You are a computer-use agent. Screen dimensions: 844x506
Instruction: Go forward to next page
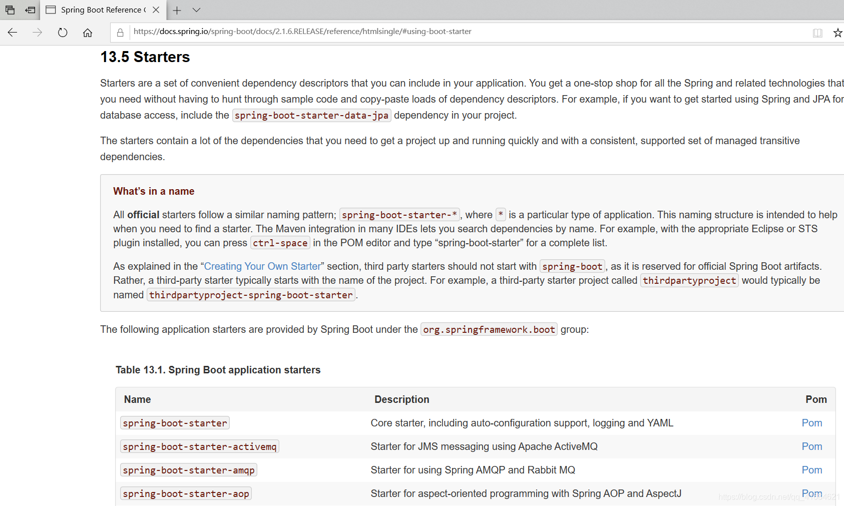pyautogui.click(x=38, y=33)
